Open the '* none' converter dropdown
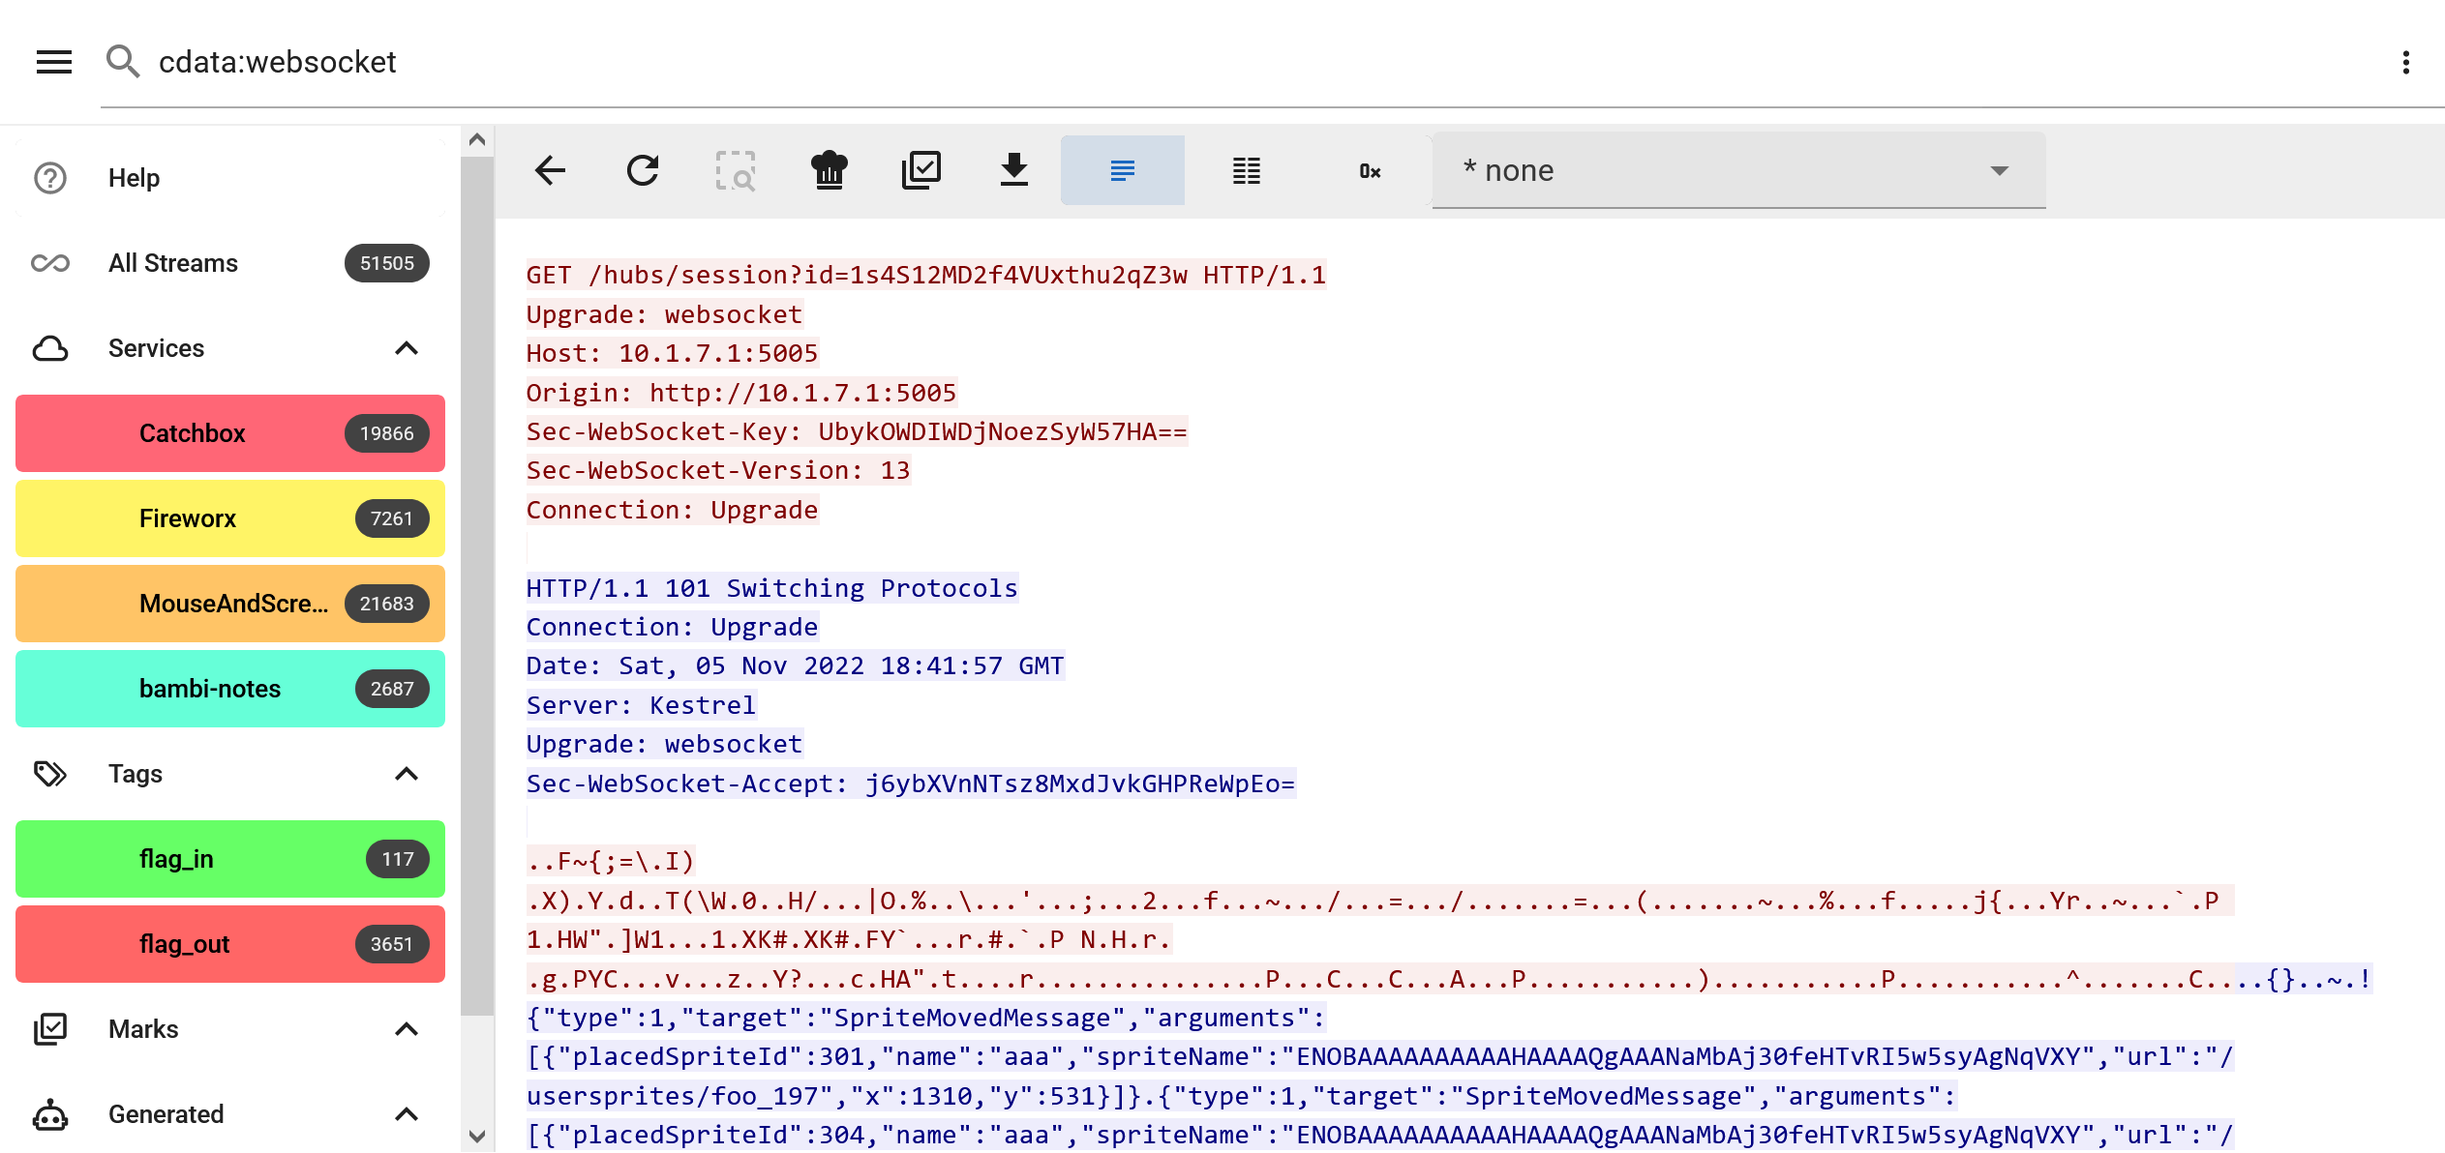 [1737, 170]
